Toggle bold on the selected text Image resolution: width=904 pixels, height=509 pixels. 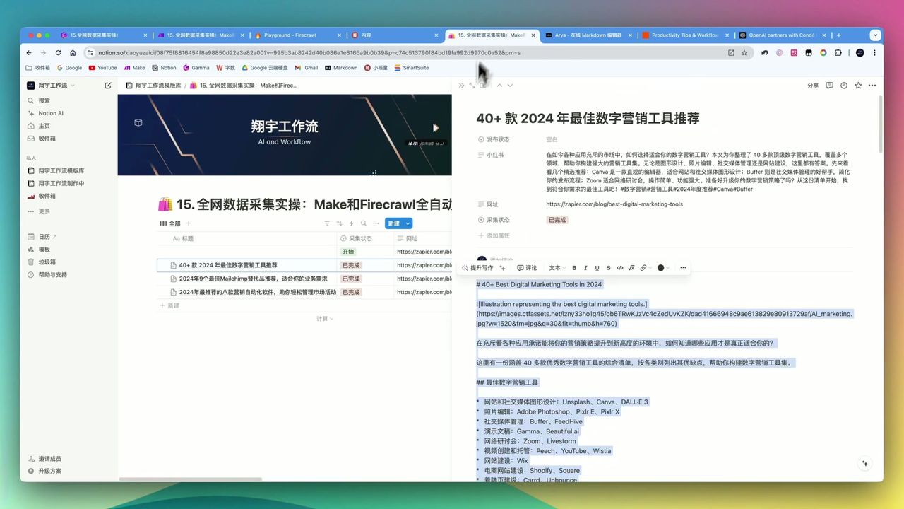[x=574, y=268]
